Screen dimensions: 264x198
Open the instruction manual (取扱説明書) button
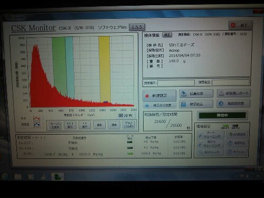[233, 103]
